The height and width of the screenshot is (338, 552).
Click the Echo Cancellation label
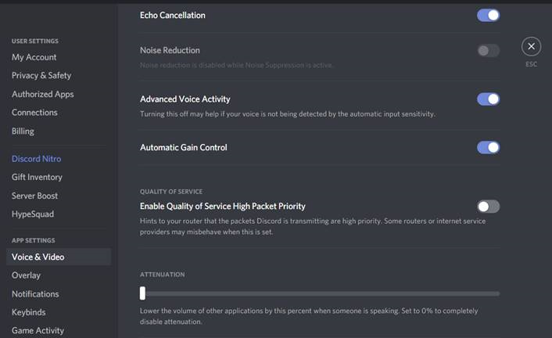[x=173, y=15]
